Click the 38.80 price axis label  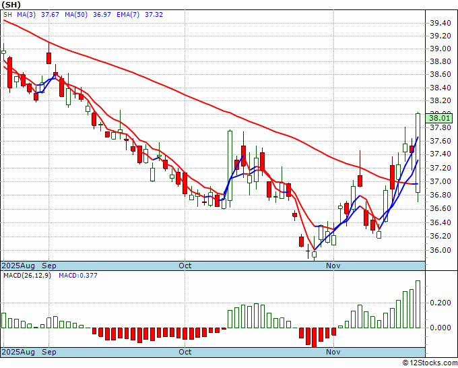tap(440, 62)
